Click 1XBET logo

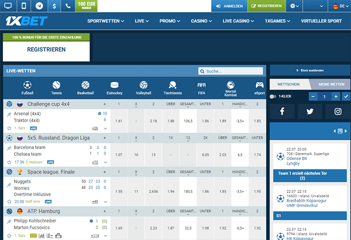click(27, 21)
